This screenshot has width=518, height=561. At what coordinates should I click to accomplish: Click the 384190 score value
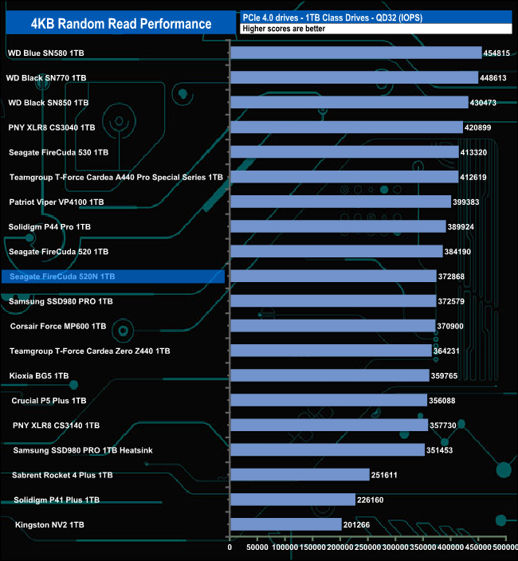(x=457, y=252)
